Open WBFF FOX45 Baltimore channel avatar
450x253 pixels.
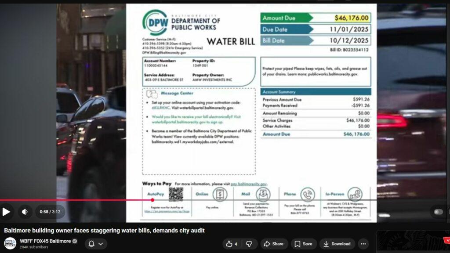coord(10,243)
